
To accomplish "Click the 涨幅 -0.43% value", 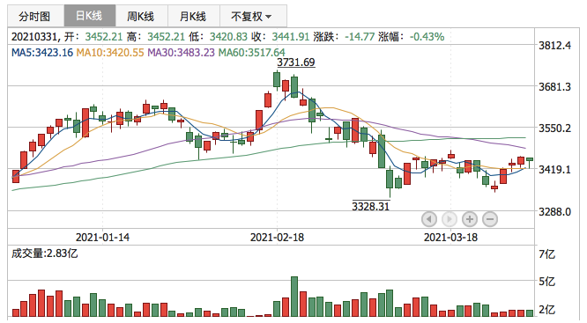I will pos(427,37).
